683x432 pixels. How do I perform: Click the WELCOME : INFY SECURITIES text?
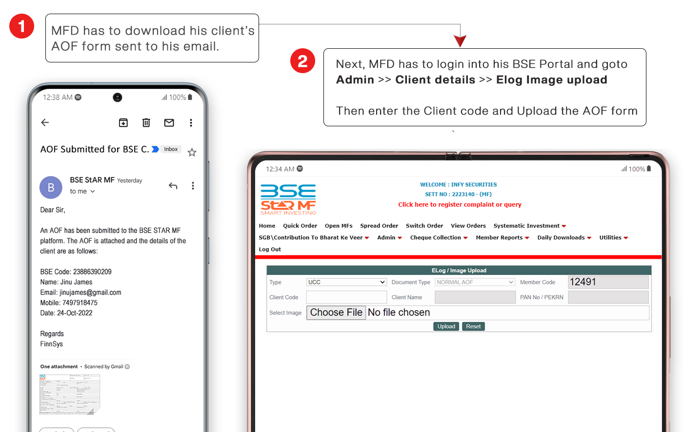coord(459,185)
